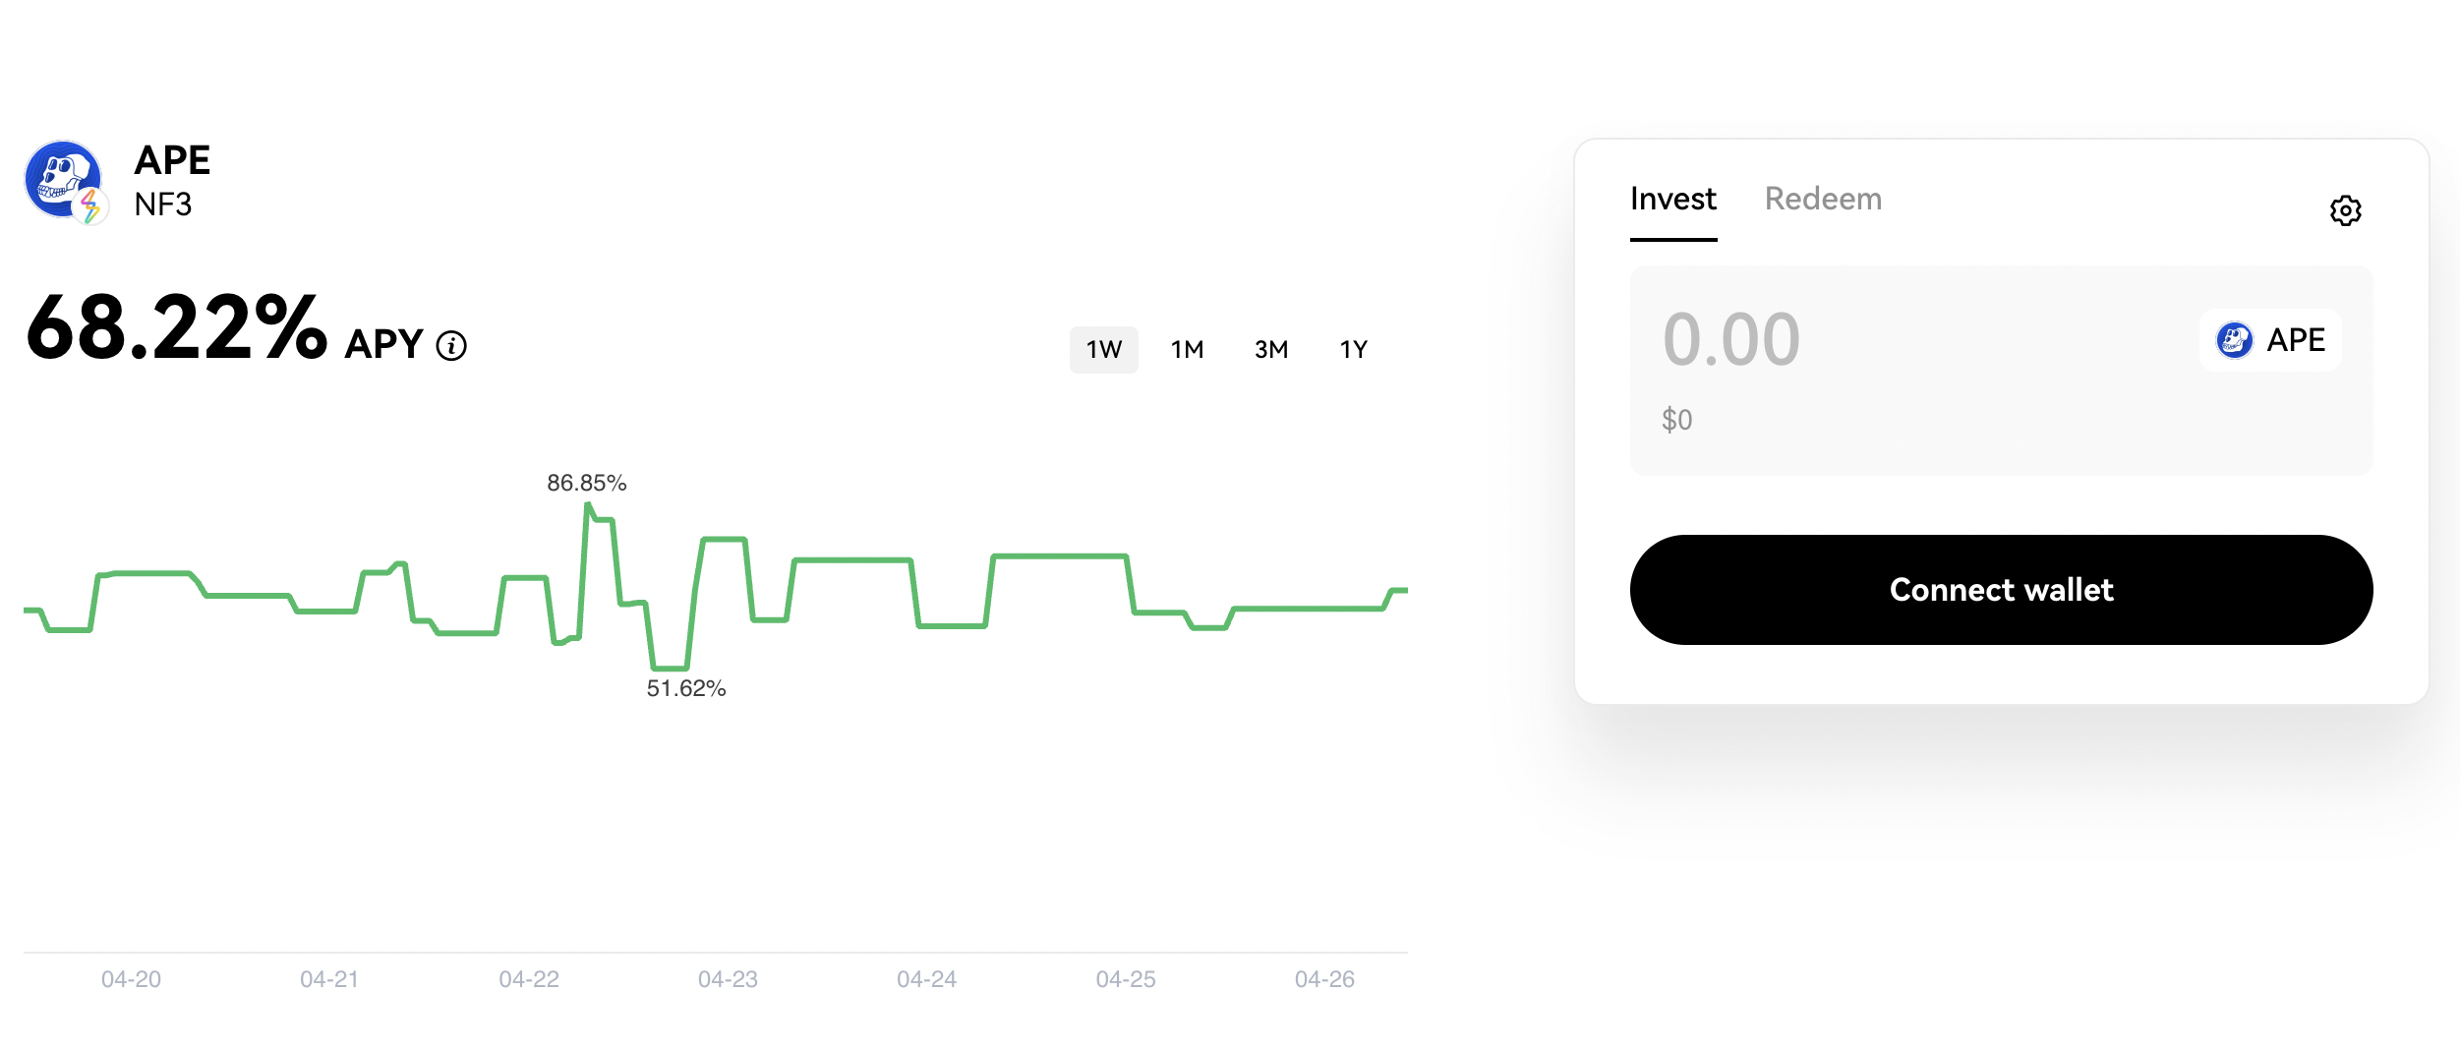Viewport: 2460px width, 1050px height.
Task: Open the settings gear icon
Action: pos(2345,209)
